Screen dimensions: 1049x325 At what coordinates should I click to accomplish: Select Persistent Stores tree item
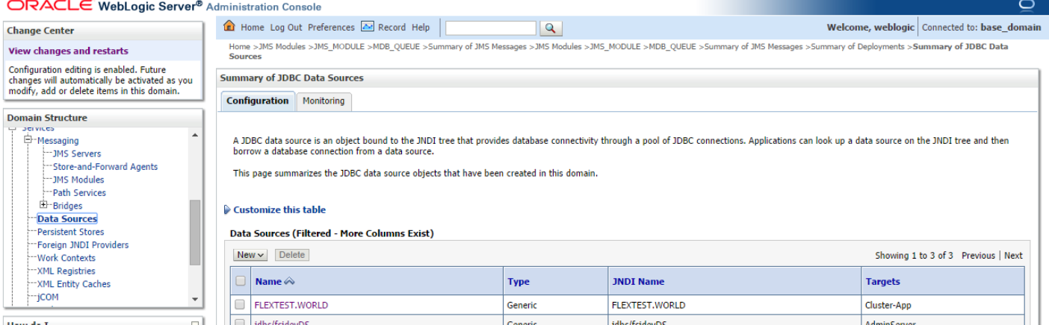tap(71, 232)
